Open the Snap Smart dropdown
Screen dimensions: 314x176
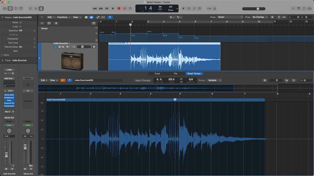tap(230, 17)
